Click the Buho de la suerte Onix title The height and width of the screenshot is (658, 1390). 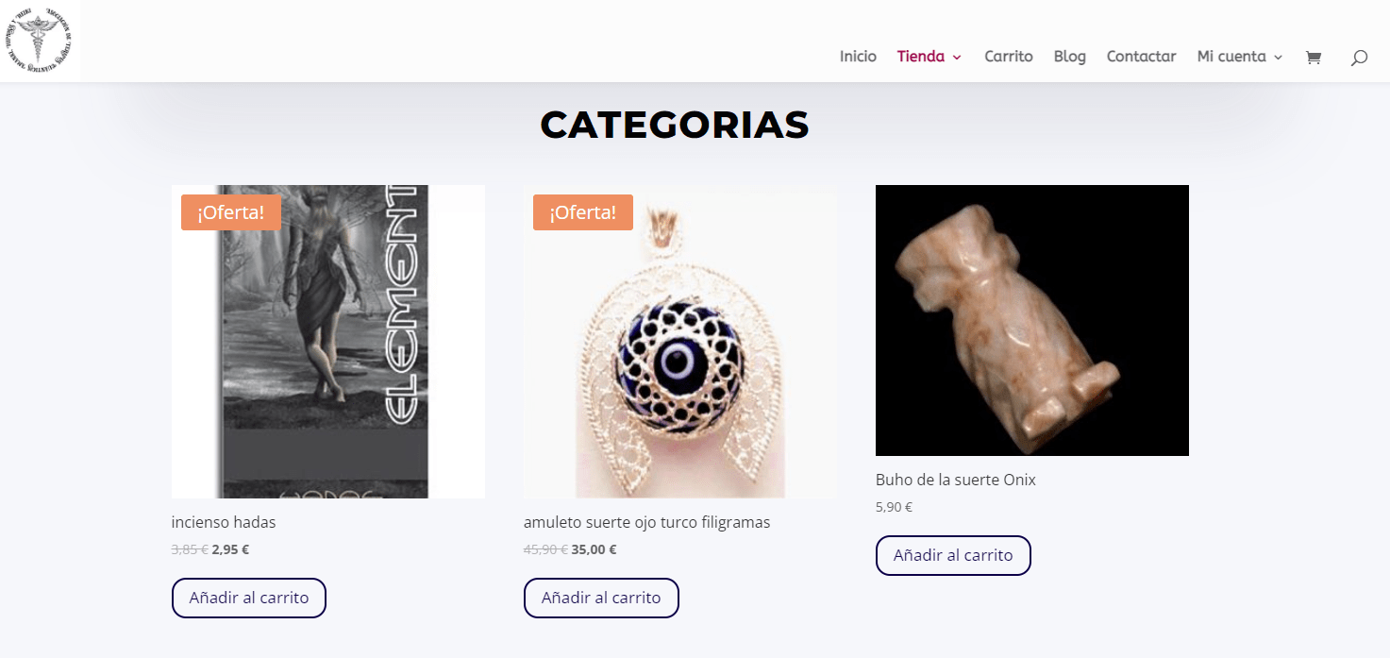(956, 480)
